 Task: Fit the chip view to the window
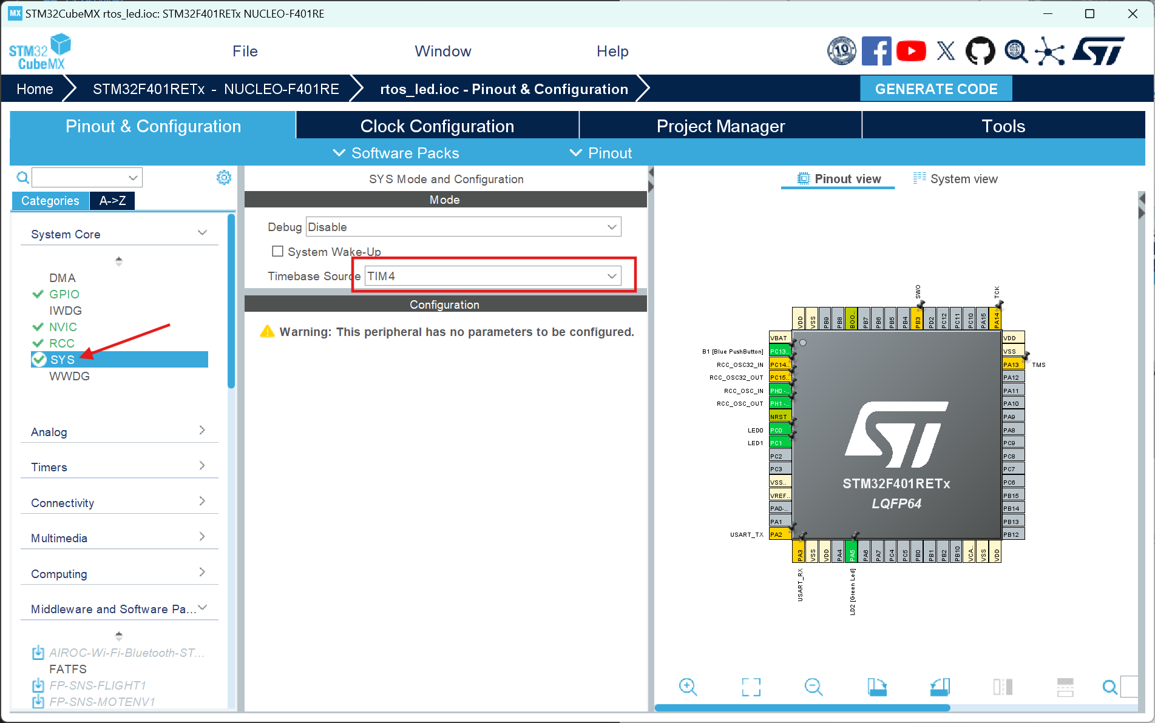pyautogui.click(x=751, y=687)
